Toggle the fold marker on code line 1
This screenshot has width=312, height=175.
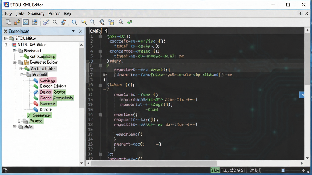click(100, 36)
